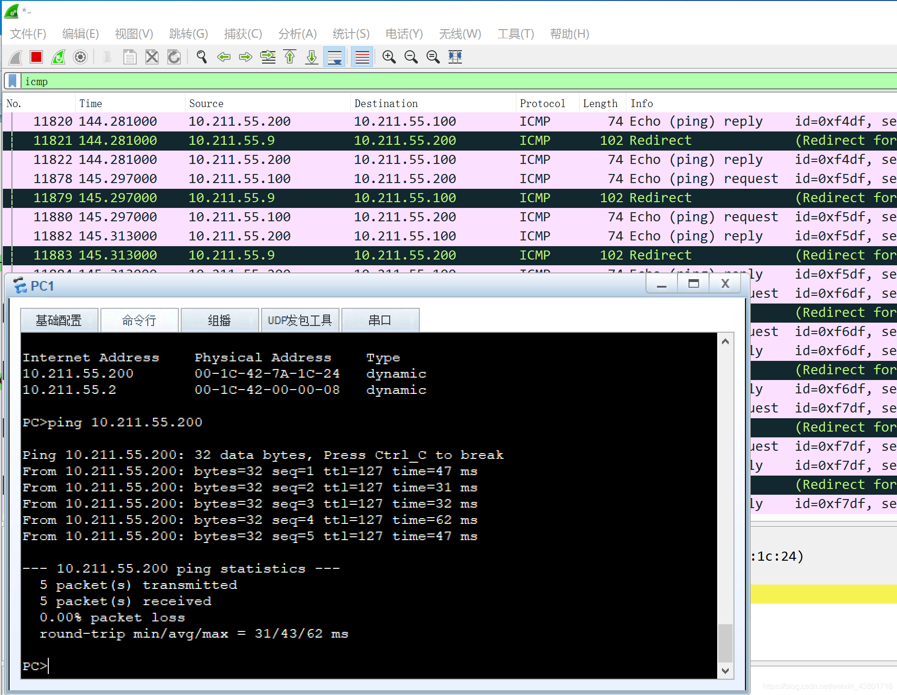This screenshot has height=695, width=897.
Task: Switch to 基础配置 tab in PC1
Action: click(x=59, y=320)
